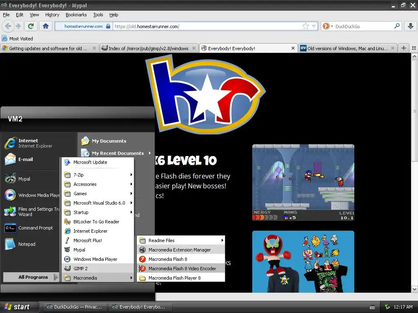Click the browser Forward arrow button

pos(18,26)
